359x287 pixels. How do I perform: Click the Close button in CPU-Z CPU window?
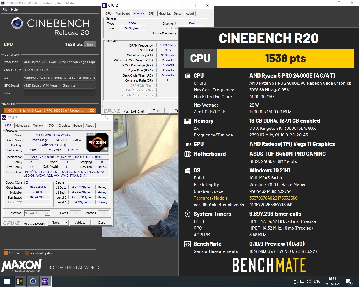point(102,223)
